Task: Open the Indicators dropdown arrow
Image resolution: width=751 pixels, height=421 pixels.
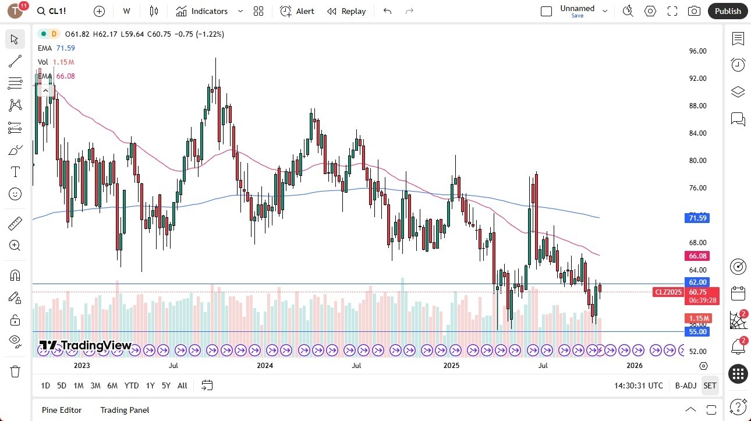Action: coord(239,10)
